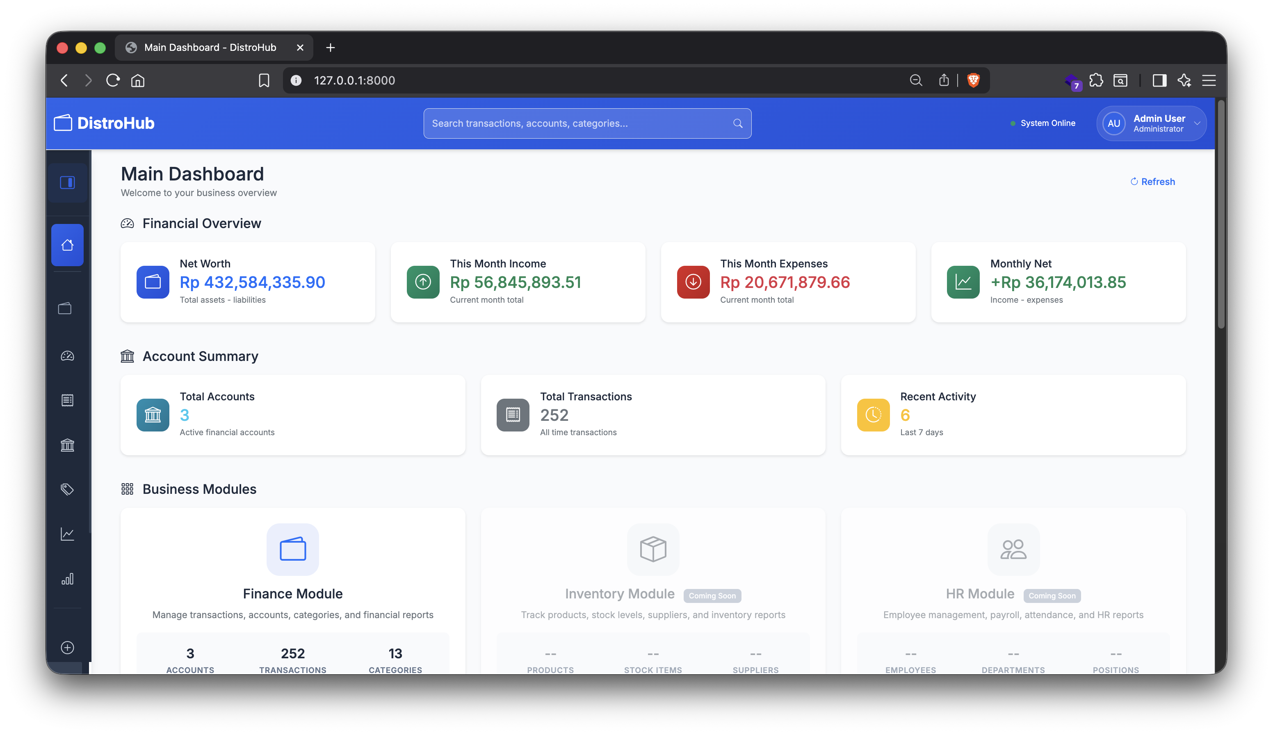The image size is (1273, 735).
Task: Open the browser extensions puzzle menu
Action: (x=1096, y=80)
